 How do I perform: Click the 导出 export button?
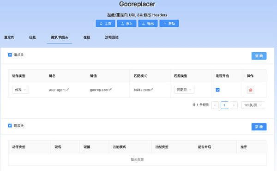(148, 24)
